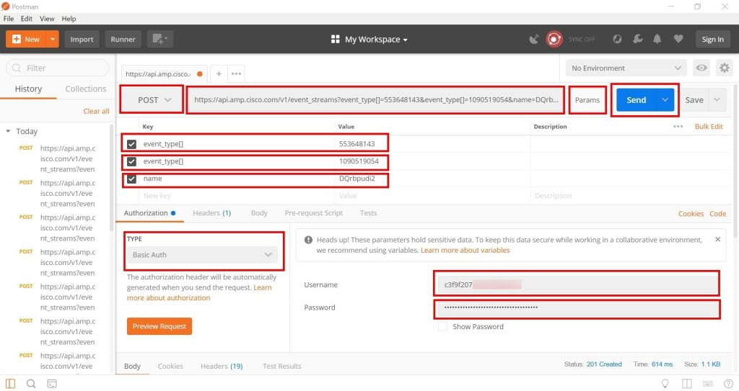739x391 pixels.
Task: Click the Sign In button
Action: 712,39
